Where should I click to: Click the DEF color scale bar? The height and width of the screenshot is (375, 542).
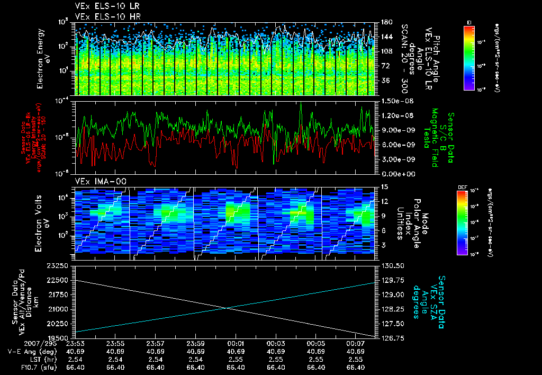click(x=463, y=223)
